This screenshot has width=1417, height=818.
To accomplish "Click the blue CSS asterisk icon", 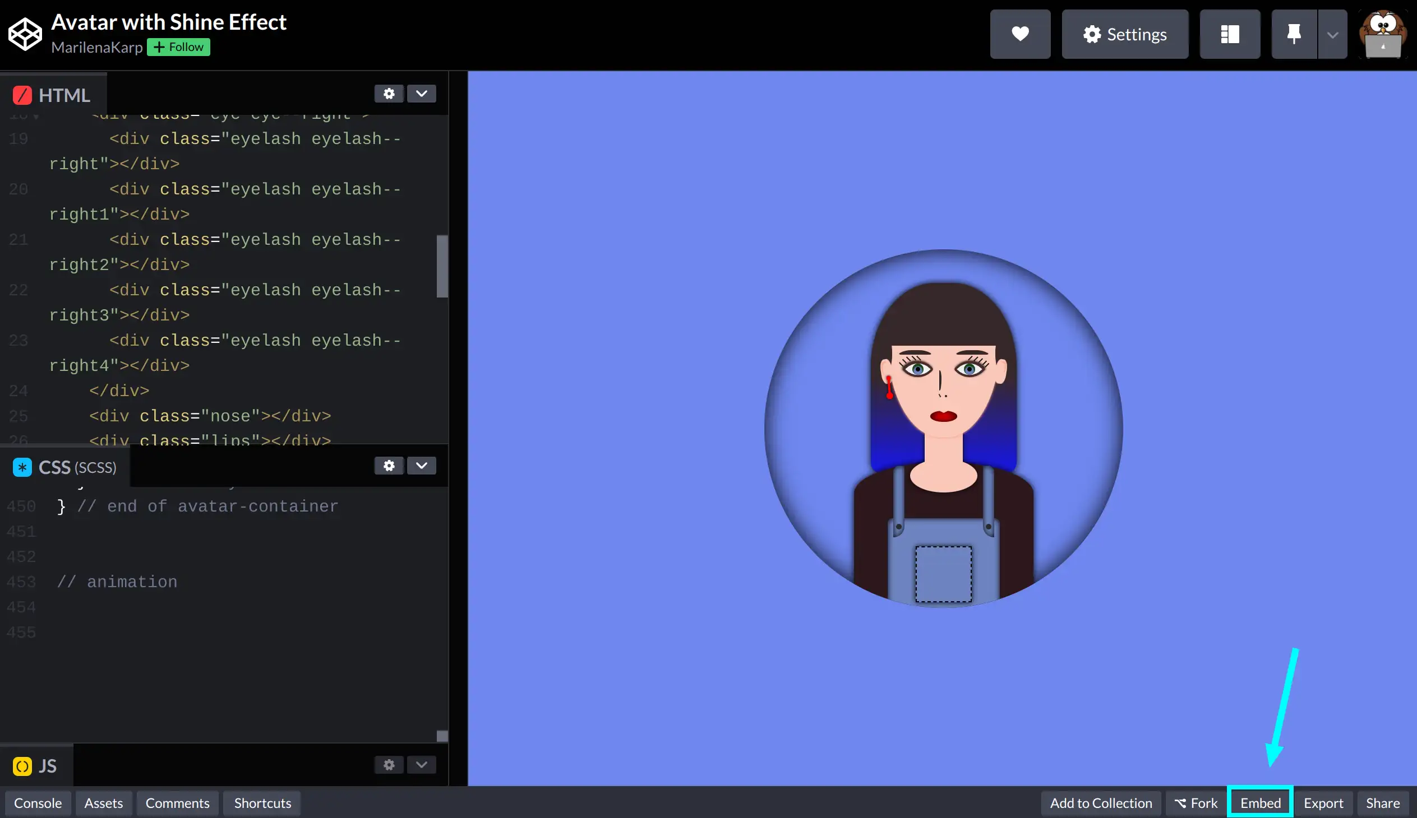I will (22, 467).
